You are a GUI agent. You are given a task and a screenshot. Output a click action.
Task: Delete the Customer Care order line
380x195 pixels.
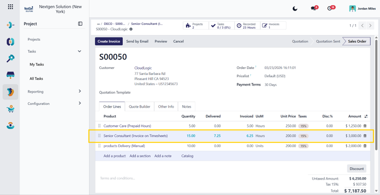pos(365,126)
